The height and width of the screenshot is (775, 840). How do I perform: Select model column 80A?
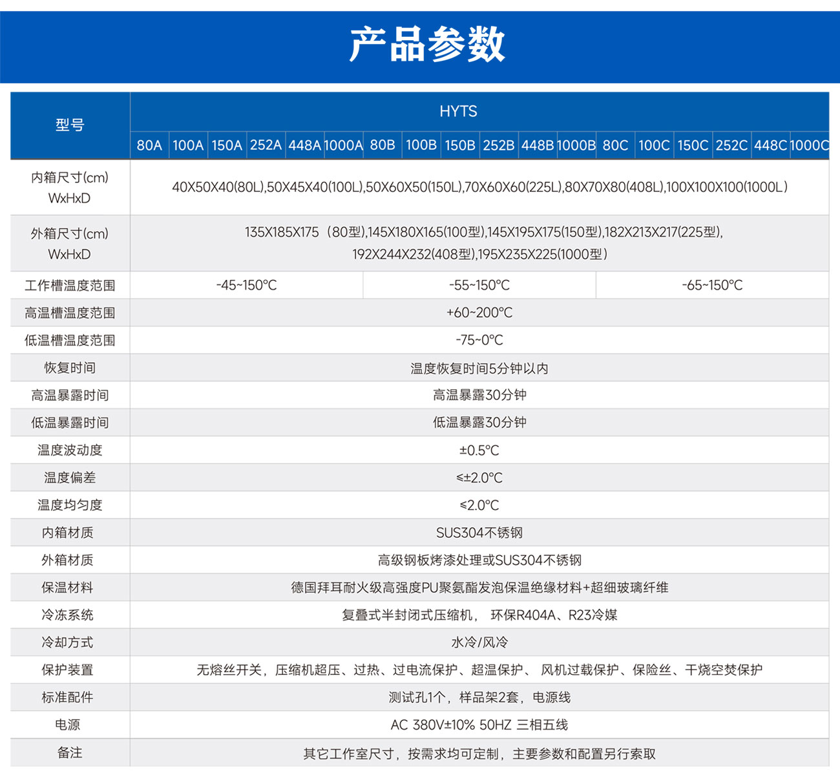[149, 145]
